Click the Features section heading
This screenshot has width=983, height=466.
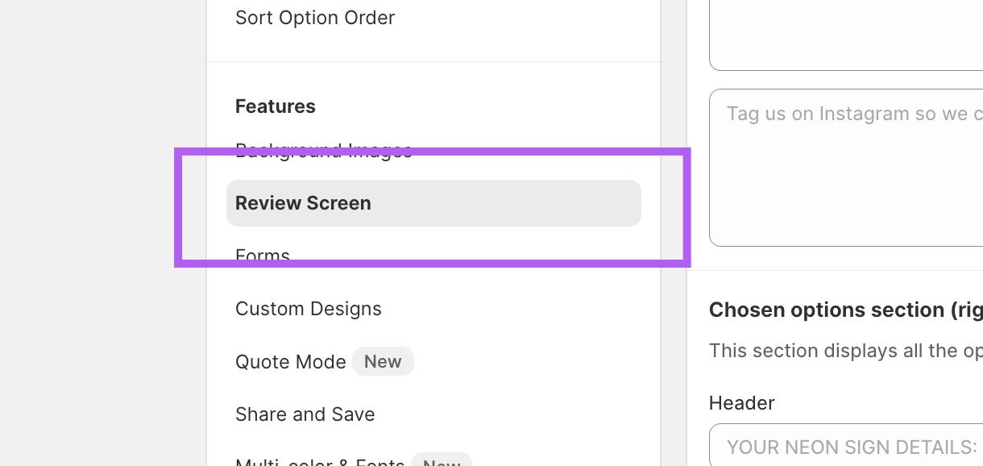tap(275, 106)
